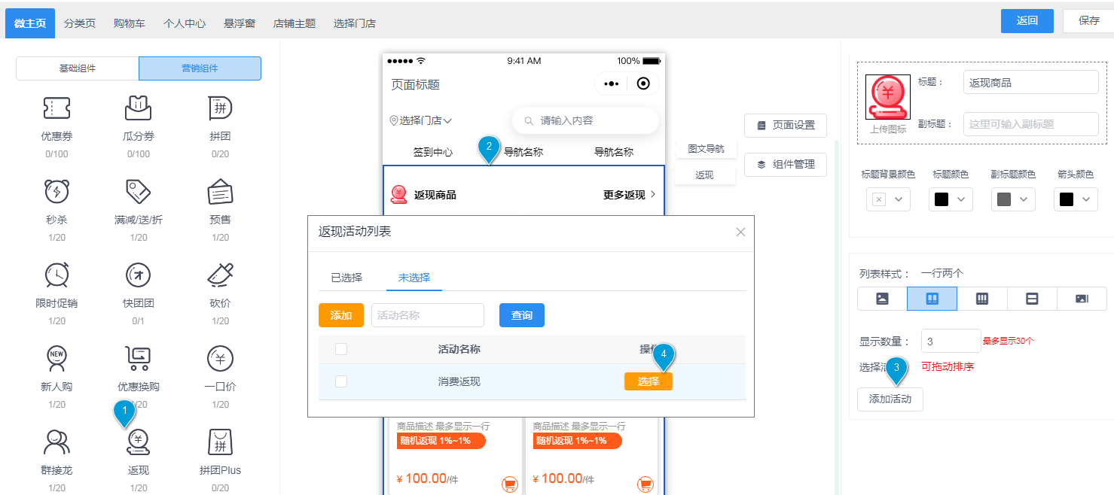Screen dimensions: 1114x495
Task: Select the 优惠券 coupon component icon
Action: pyautogui.click(x=56, y=109)
